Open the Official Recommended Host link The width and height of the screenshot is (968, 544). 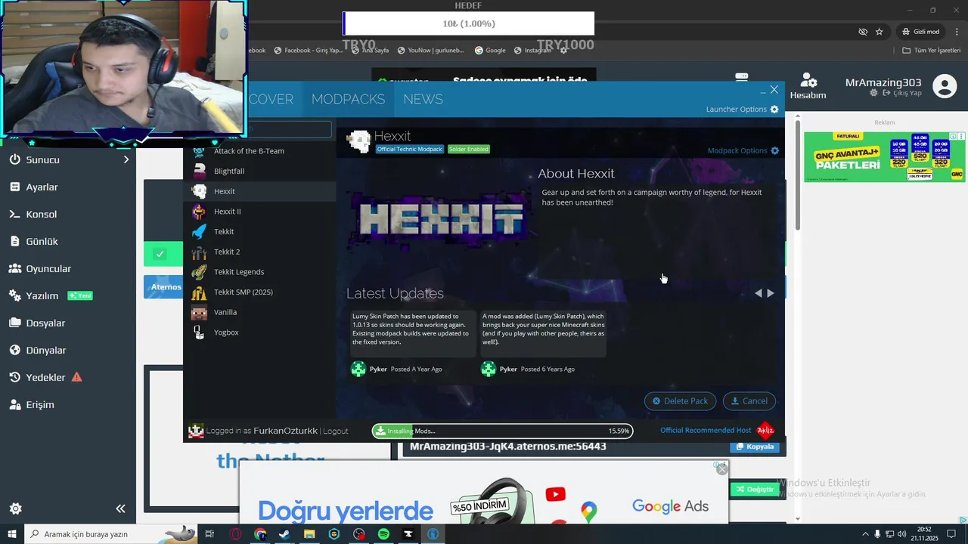(706, 431)
